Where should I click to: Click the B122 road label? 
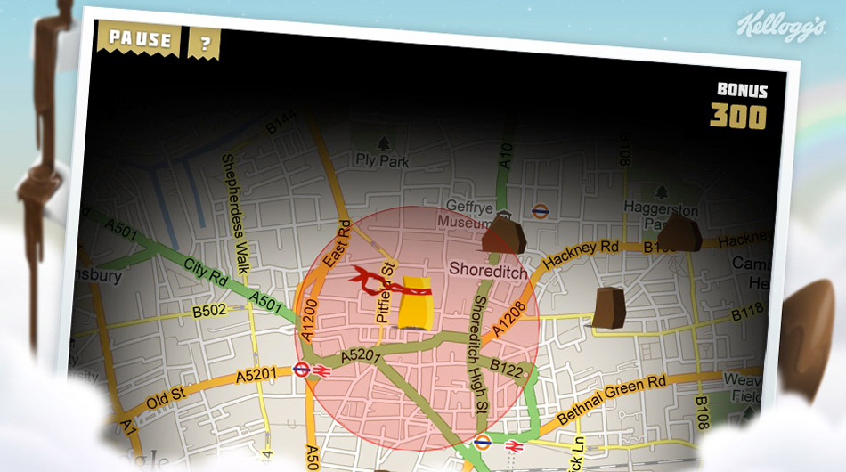point(506,368)
